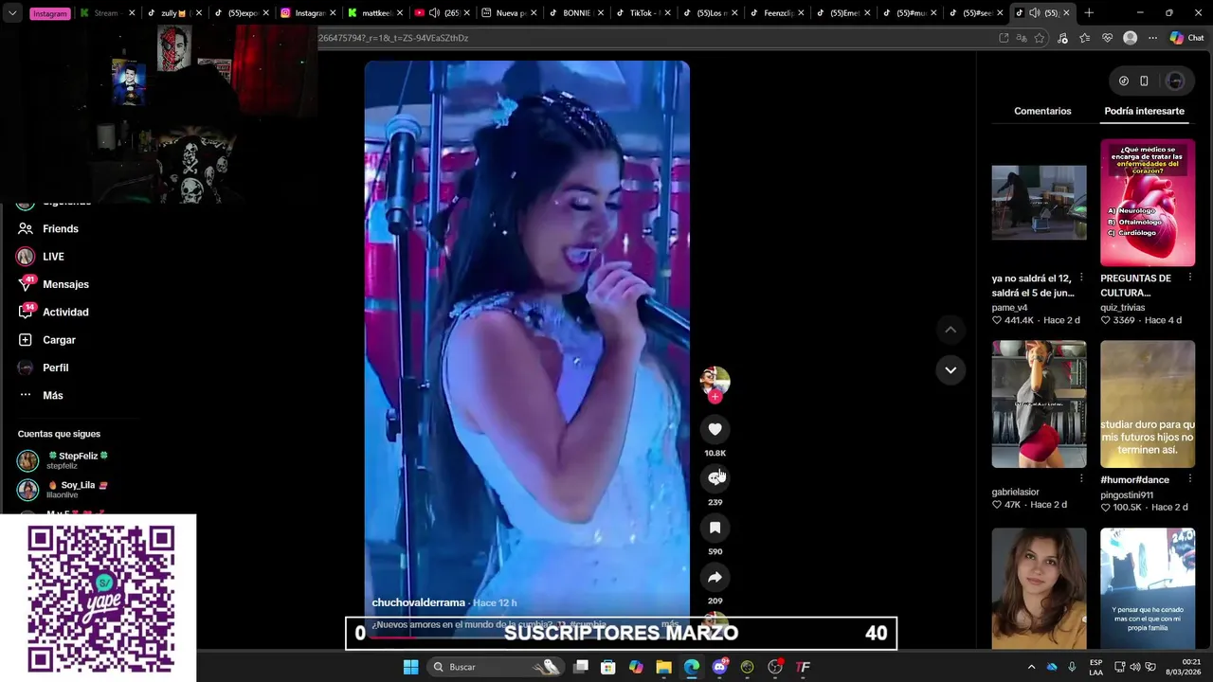The width and height of the screenshot is (1213, 682).
Task: Click the 'PREGUNTAS DE CULTURA...' video title
Action: (x=1135, y=284)
